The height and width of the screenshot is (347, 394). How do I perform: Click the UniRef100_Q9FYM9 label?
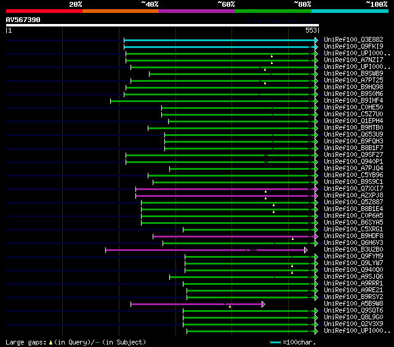(353, 257)
